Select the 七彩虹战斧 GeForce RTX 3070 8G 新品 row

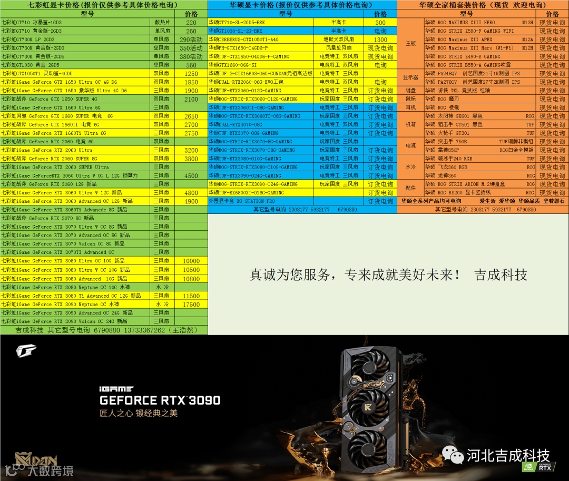click(104, 218)
